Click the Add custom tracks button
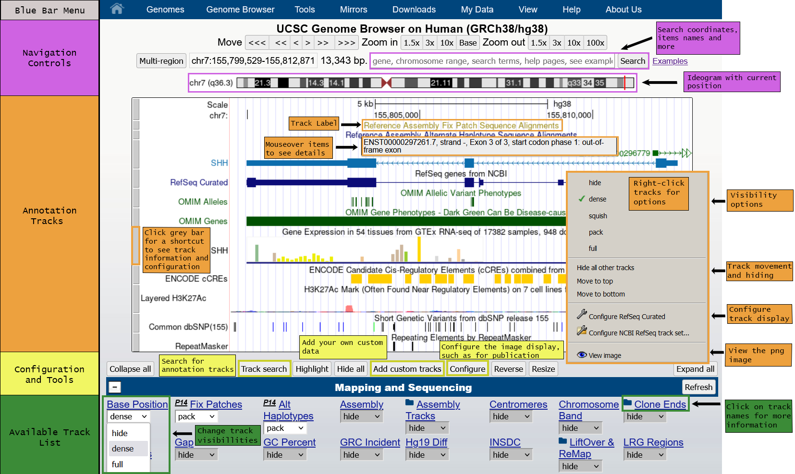The width and height of the screenshot is (795, 474). pyautogui.click(x=407, y=369)
